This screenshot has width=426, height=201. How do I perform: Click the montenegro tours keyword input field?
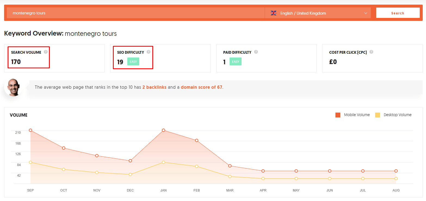(136, 13)
